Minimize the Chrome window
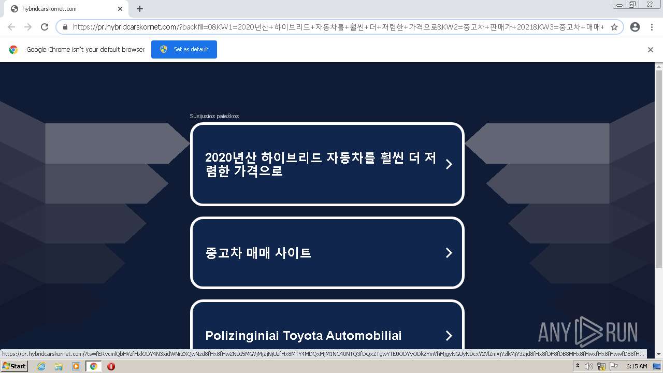Screen dimensions: 663x373 [619, 4]
